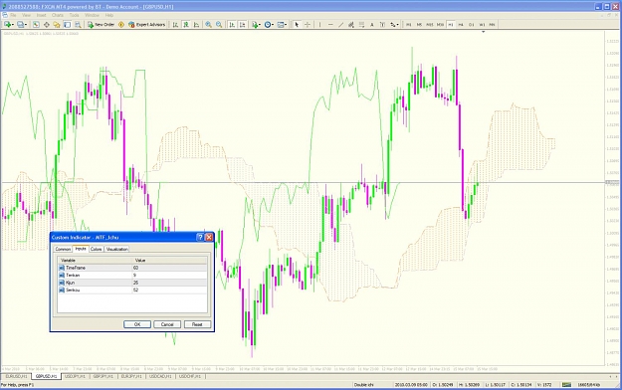The image size is (622, 390).
Task: Click the New Chart toolbar icon
Action: coord(8,25)
